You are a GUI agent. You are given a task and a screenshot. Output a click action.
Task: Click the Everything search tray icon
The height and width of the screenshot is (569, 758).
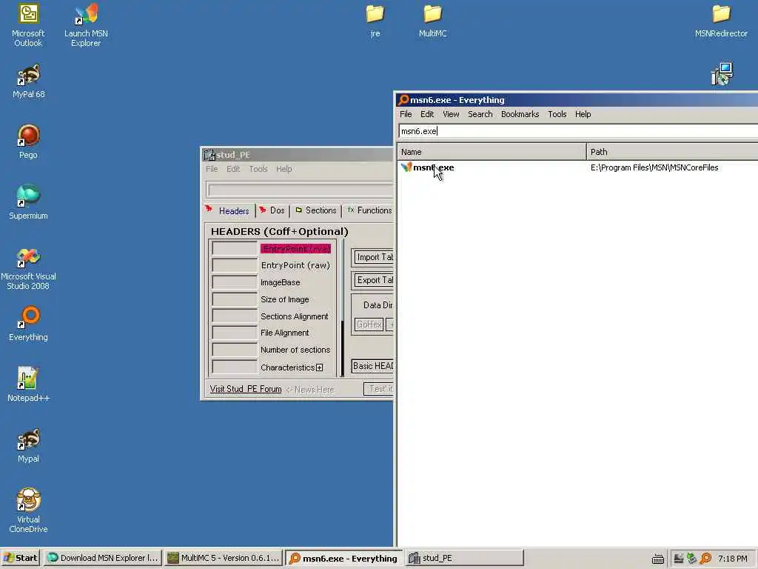pos(705,559)
